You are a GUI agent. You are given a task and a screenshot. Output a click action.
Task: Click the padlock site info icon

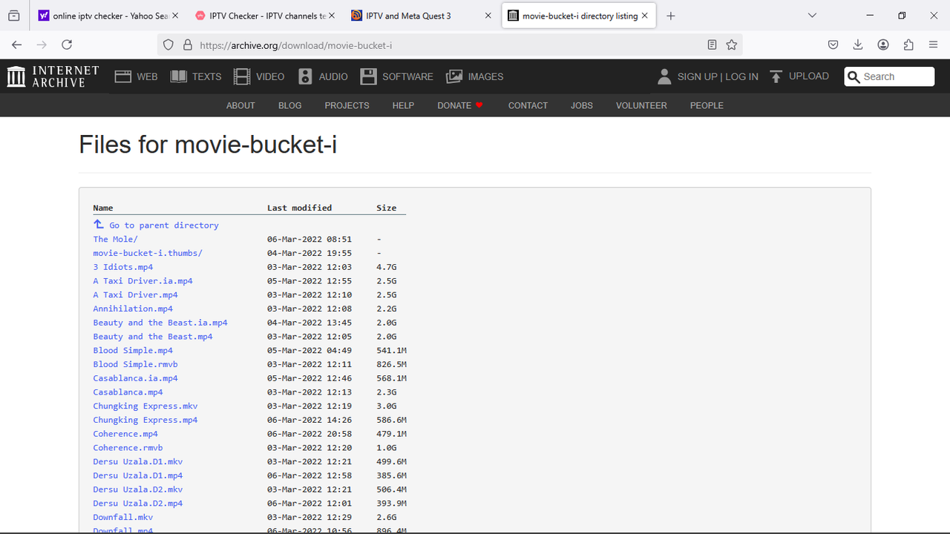tap(187, 44)
